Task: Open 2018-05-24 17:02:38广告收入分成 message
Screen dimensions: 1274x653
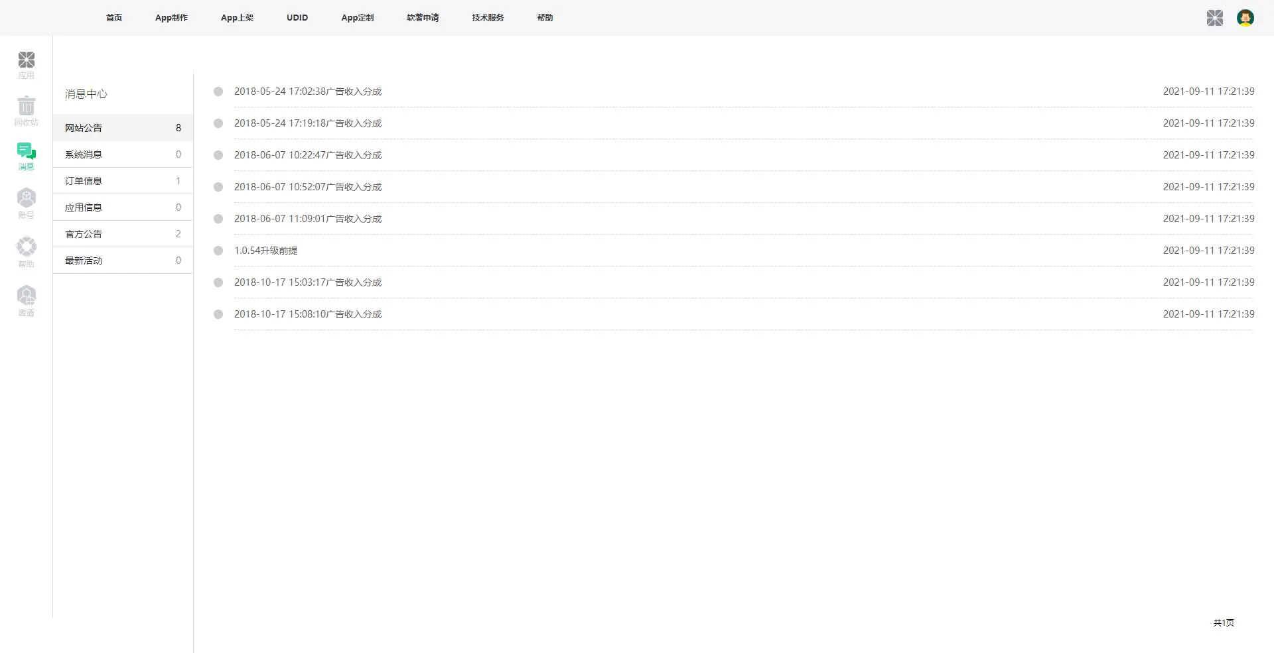Action: (x=308, y=91)
